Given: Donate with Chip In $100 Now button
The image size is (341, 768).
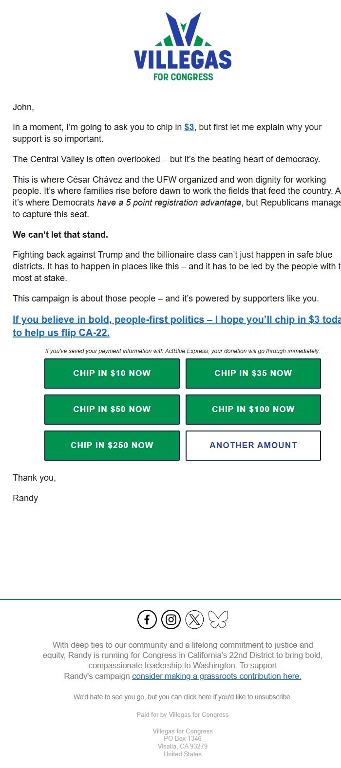Looking at the screenshot, I should [x=253, y=410].
